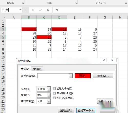
Task: Select cell with value 27
Action: (90, 33)
